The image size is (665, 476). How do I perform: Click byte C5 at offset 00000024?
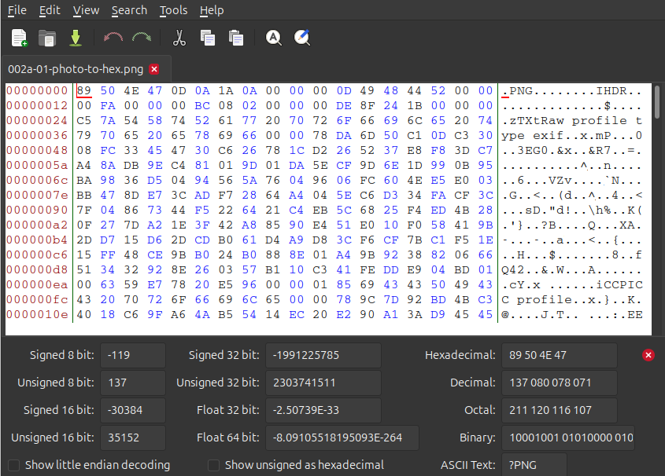click(x=84, y=121)
